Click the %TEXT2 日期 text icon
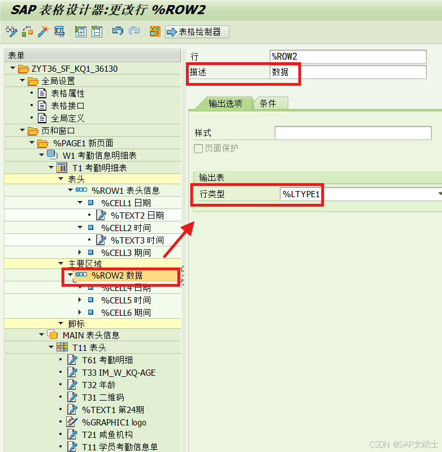442x452 pixels. point(101,215)
